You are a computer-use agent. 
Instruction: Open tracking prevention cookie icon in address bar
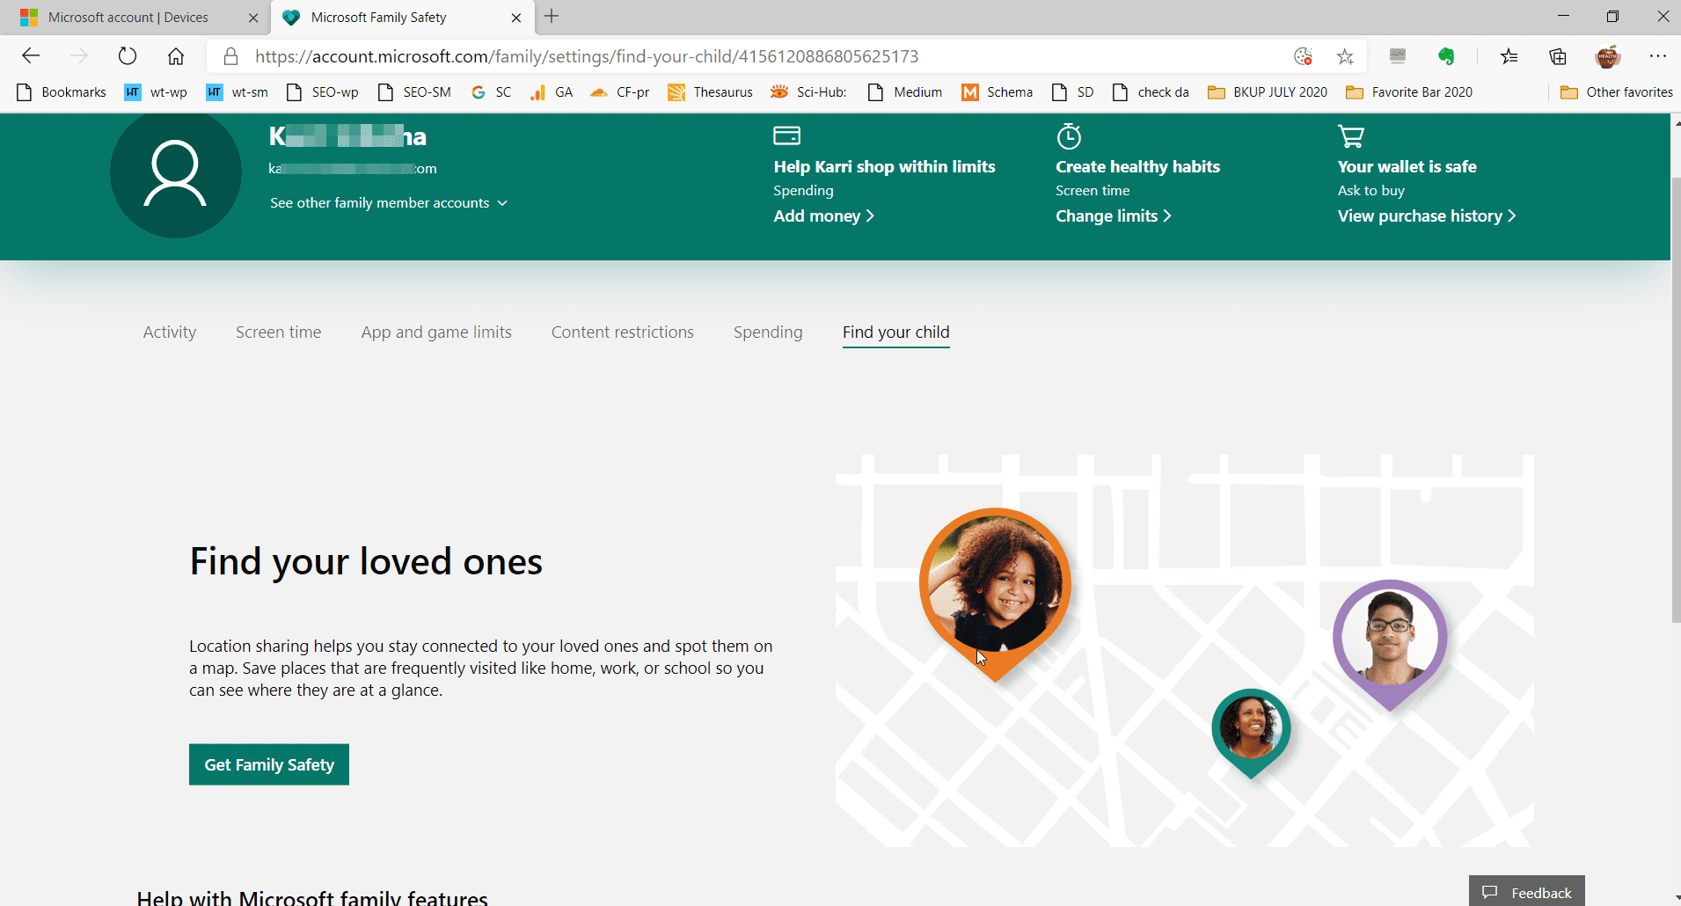pos(1304,56)
